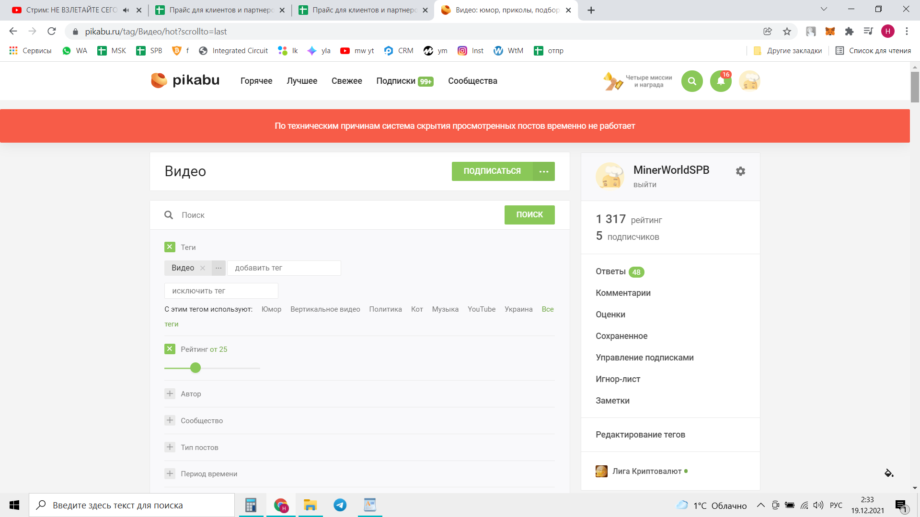
Task: Disable the Рейтинг filter checkbox
Action: [x=170, y=349]
